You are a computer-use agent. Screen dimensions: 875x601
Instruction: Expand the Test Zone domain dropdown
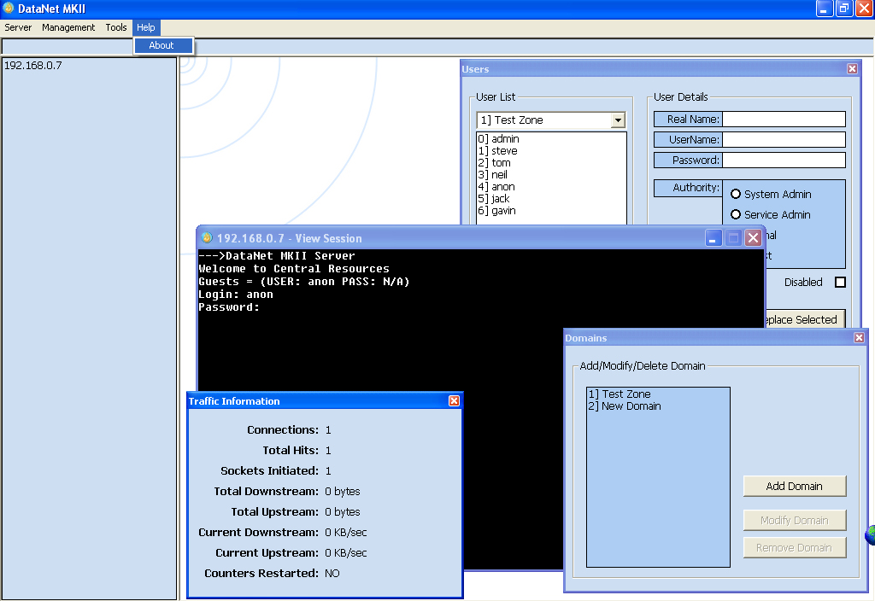[x=618, y=120]
